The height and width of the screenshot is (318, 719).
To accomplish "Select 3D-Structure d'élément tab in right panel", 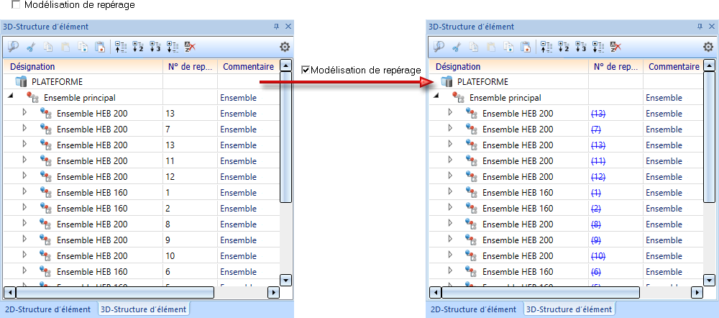I will tap(568, 309).
